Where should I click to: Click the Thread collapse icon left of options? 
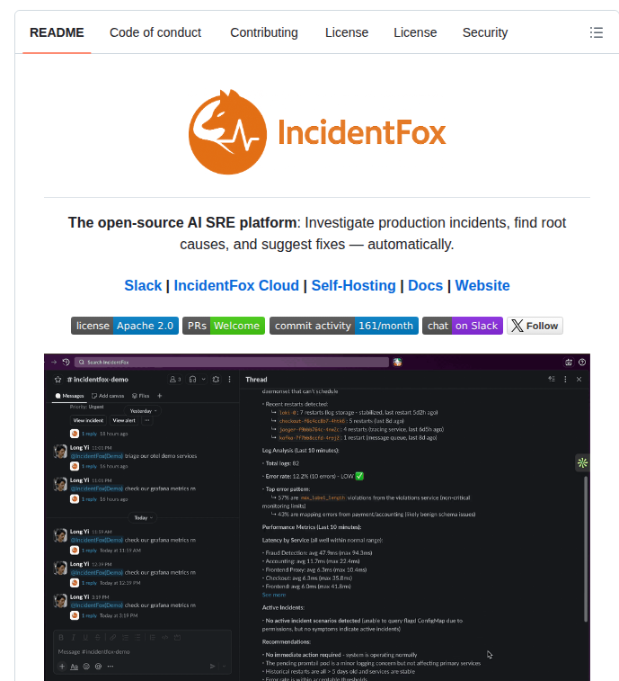(x=552, y=379)
